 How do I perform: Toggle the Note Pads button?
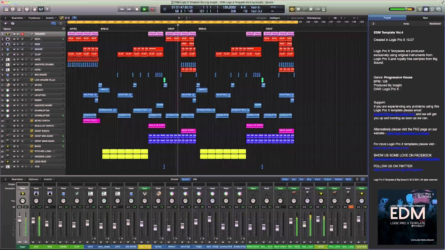click(x=426, y=9)
